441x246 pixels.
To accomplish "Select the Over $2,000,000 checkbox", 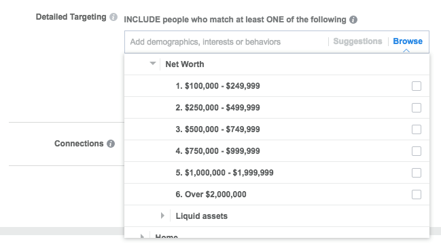I will (417, 194).
